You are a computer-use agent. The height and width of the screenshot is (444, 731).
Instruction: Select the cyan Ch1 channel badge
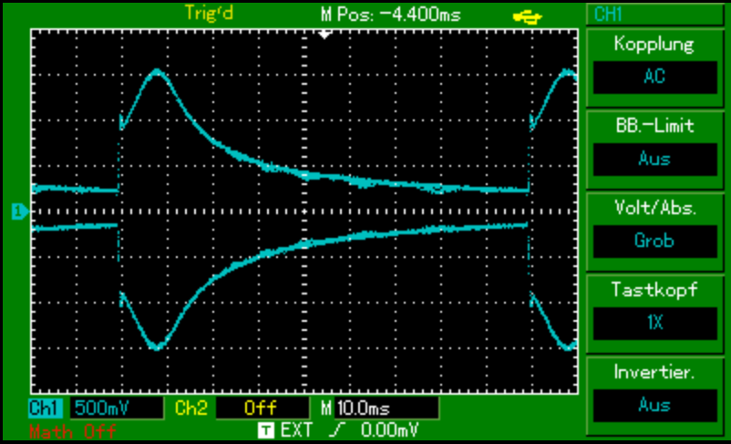[46, 407]
